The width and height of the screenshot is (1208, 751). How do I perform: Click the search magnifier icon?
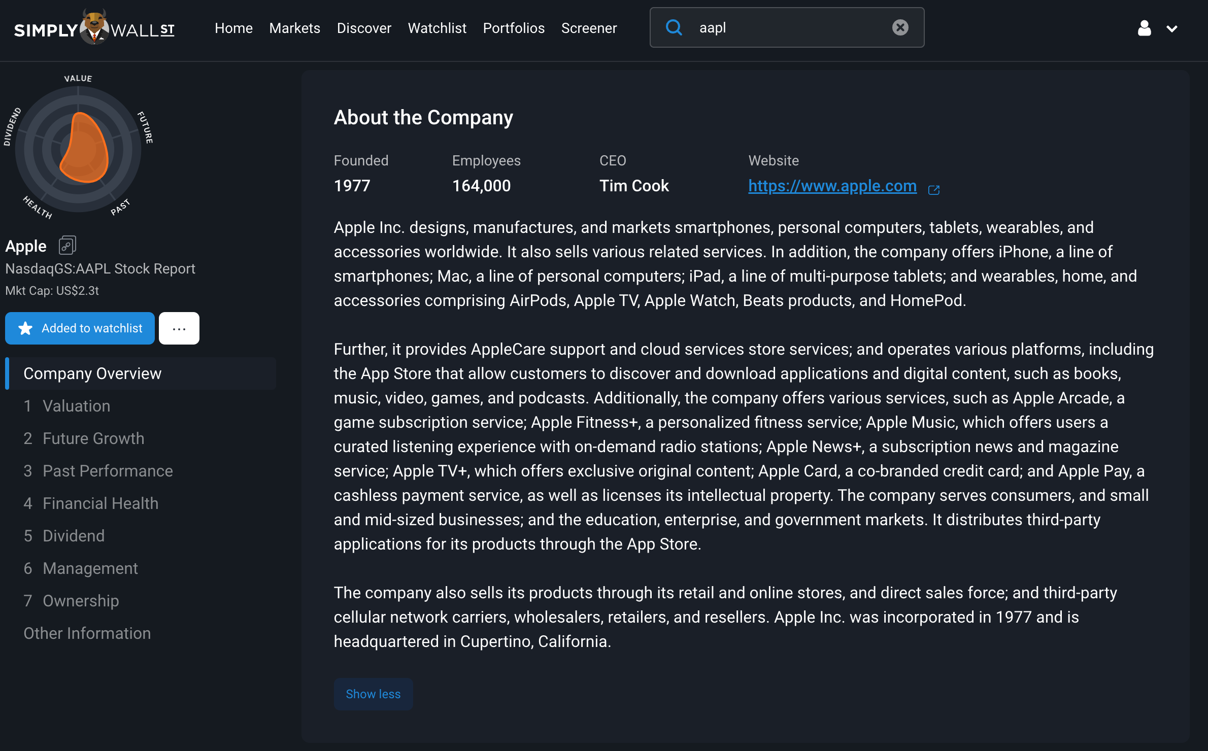pyautogui.click(x=674, y=27)
